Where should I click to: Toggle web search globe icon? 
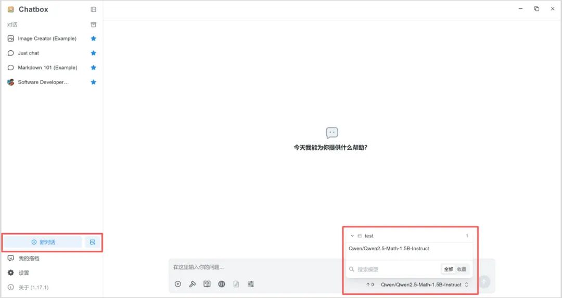(x=222, y=284)
